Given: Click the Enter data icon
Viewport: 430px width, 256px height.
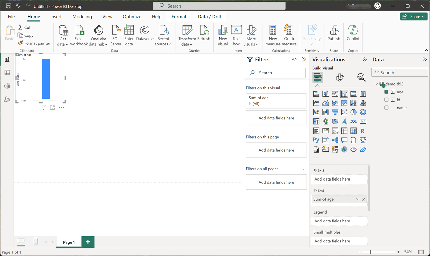Looking at the screenshot, I should pos(129,31).
